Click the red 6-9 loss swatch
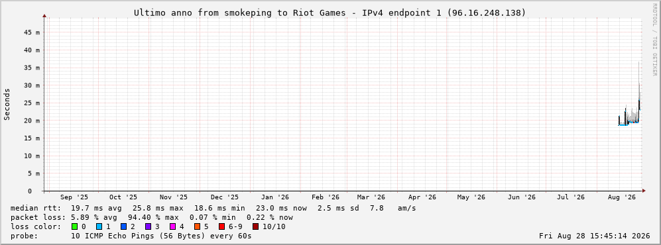 tap(222, 227)
